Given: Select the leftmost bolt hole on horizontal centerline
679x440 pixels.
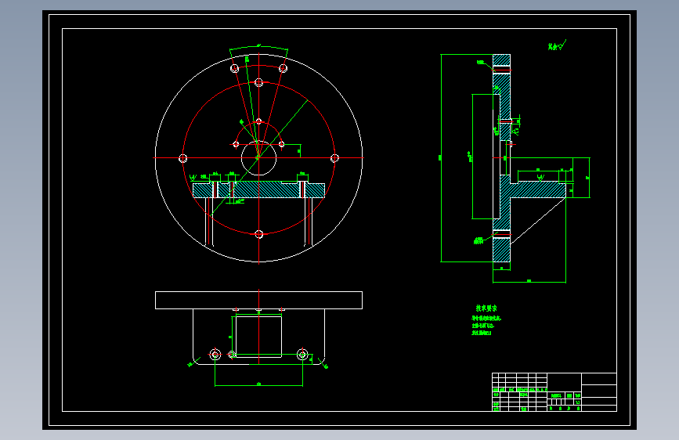Looking at the screenshot, I should click(182, 158).
